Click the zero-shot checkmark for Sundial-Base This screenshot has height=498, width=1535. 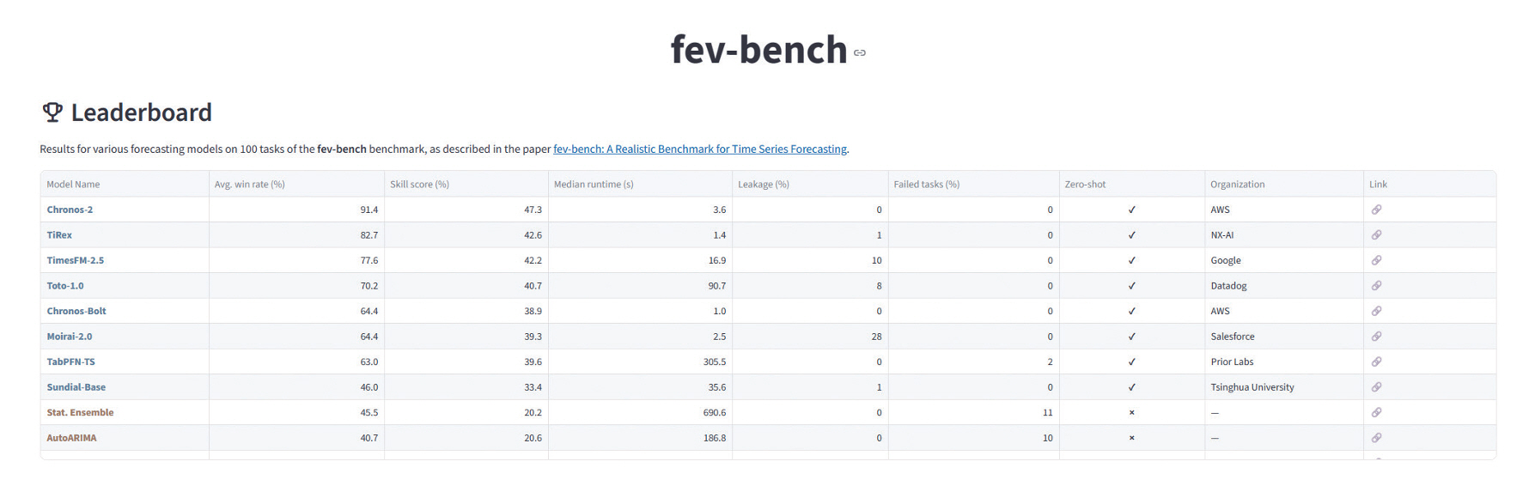click(1131, 387)
